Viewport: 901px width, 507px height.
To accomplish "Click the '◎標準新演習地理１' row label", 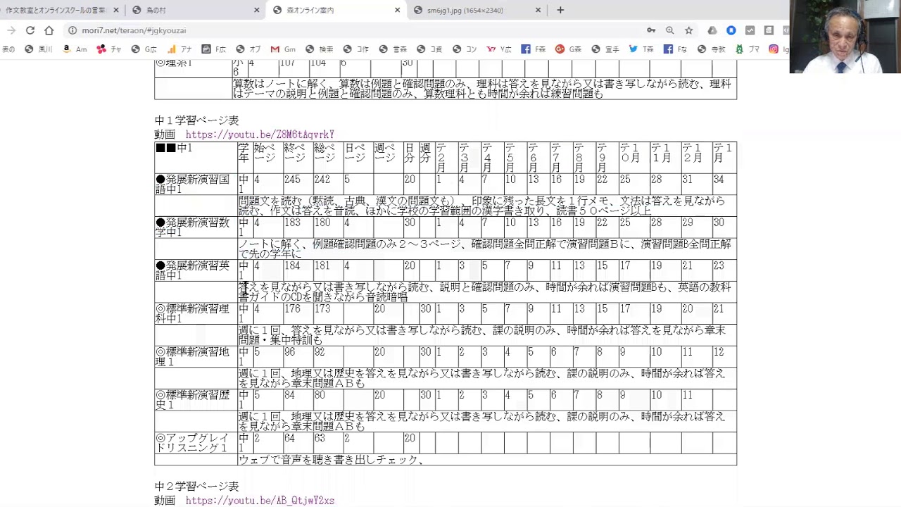I will [x=193, y=356].
